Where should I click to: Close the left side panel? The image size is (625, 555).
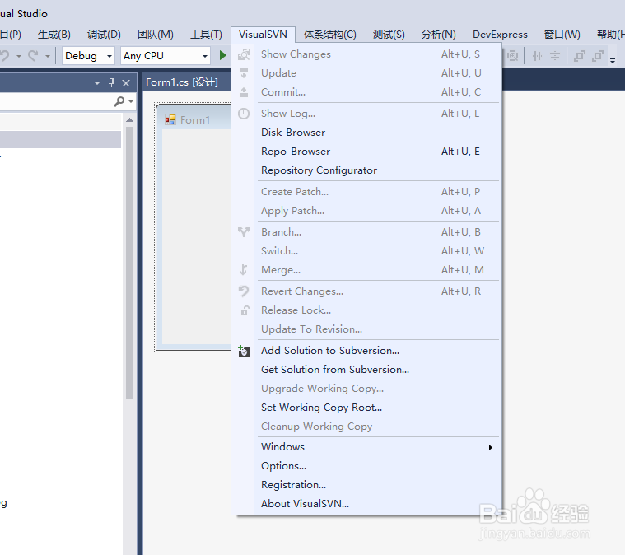point(126,83)
